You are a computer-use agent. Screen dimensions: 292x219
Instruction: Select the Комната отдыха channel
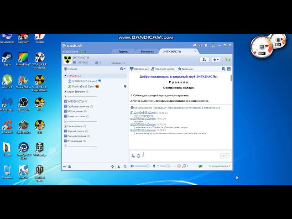click(76, 116)
